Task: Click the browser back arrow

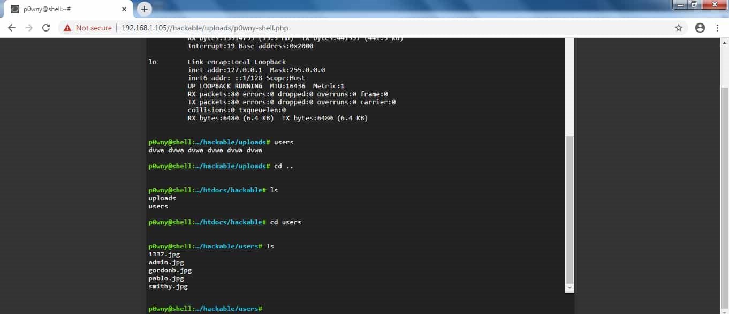Action: coord(12,28)
